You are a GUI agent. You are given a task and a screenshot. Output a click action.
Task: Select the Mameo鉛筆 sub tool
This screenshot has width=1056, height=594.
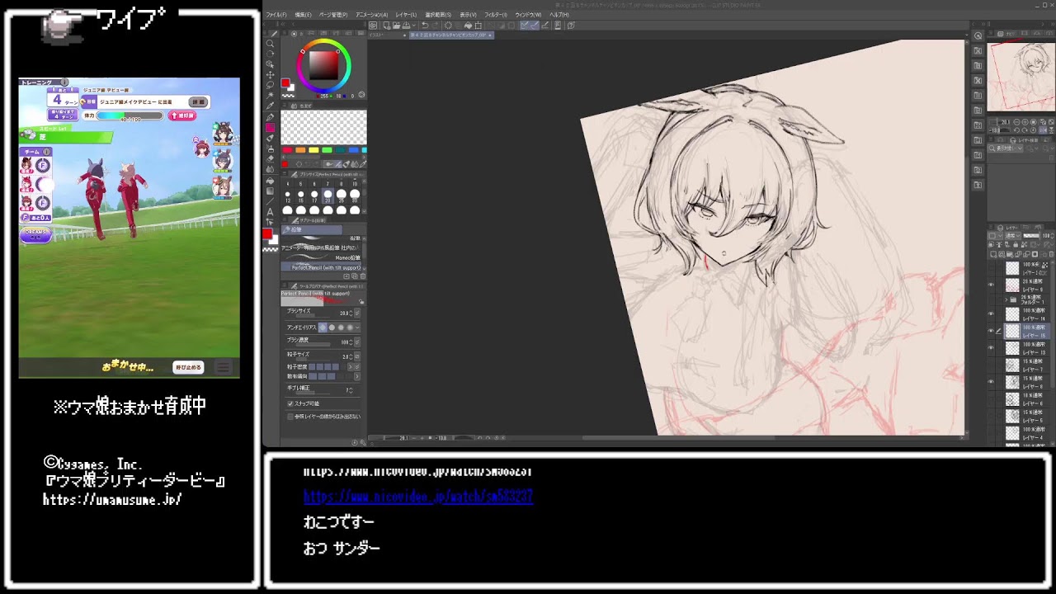coord(322,257)
